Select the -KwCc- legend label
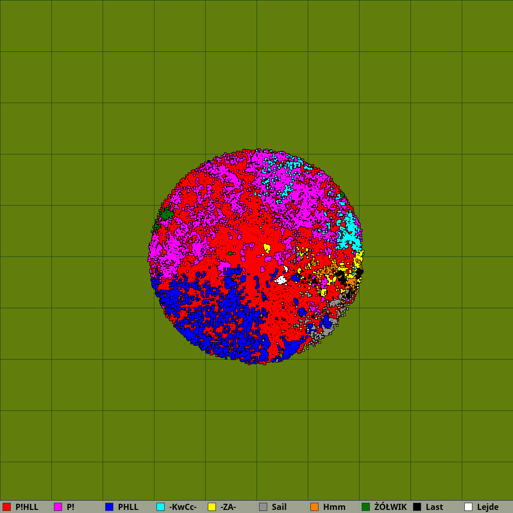This screenshot has height=513, width=513. pyautogui.click(x=183, y=507)
